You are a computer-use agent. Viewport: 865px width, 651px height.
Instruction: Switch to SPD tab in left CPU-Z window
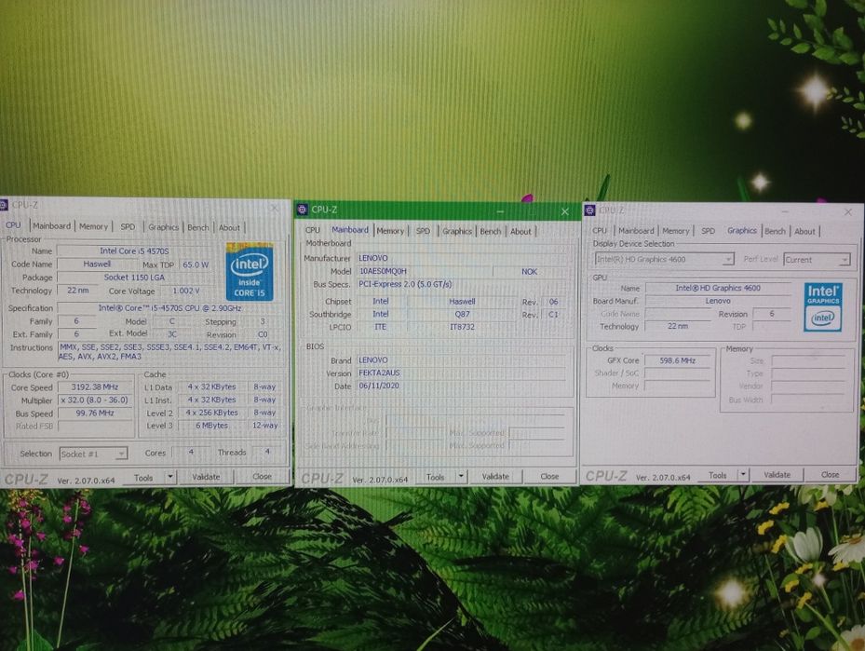pyautogui.click(x=128, y=226)
